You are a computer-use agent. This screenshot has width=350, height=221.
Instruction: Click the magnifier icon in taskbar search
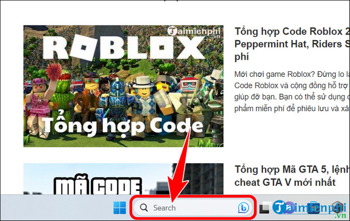pos(144,208)
